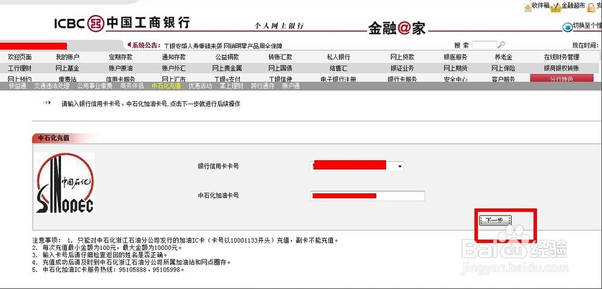Select the 商务伴侣 submenu item
Screen dimensions: 602x289
click(x=132, y=86)
